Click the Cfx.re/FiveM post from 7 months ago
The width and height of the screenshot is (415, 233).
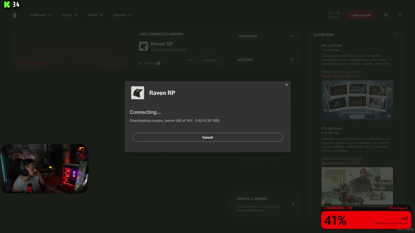pos(332,46)
